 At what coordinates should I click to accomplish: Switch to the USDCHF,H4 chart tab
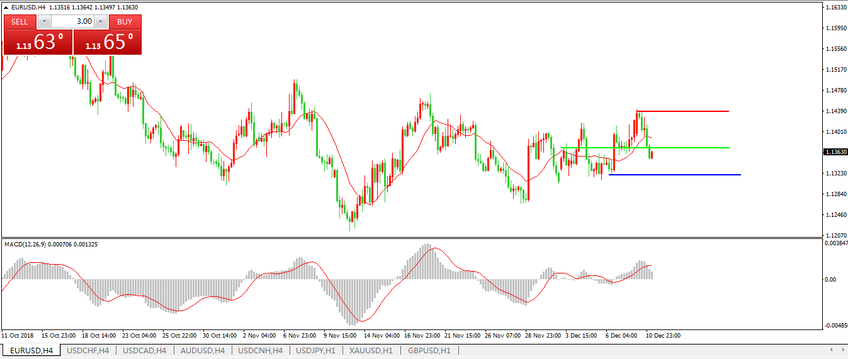coord(88,351)
